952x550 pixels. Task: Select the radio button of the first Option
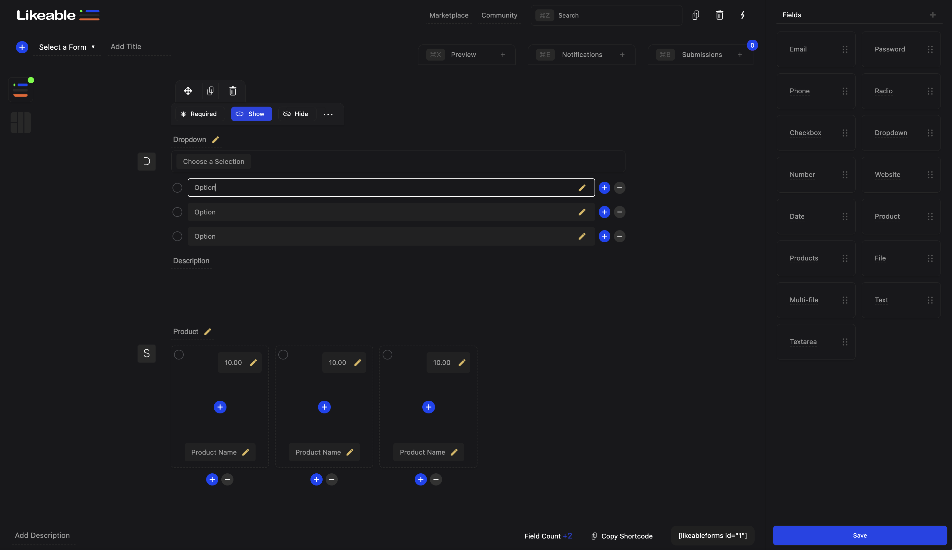(x=177, y=187)
